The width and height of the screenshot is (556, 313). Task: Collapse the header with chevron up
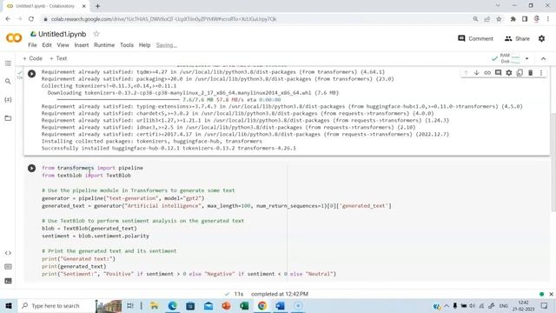pyautogui.click(x=543, y=58)
